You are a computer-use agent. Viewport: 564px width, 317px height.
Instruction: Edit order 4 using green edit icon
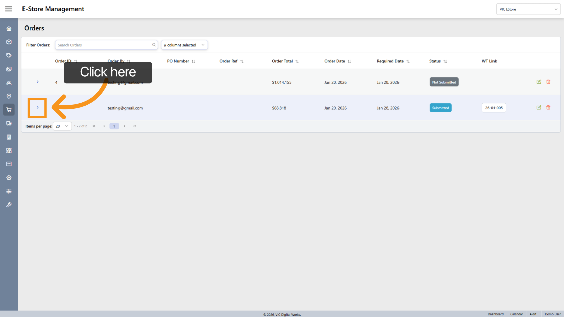click(x=539, y=82)
